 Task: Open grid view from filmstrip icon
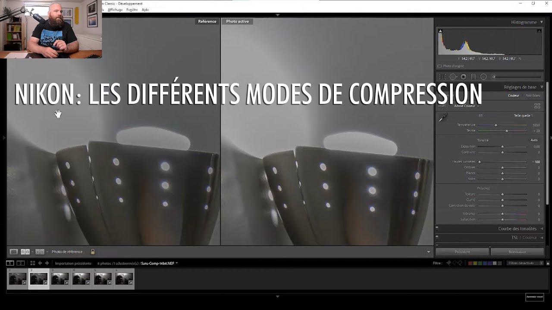(x=32, y=263)
